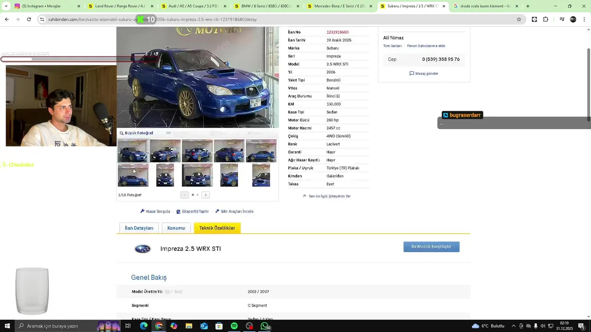The width and height of the screenshot is (591, 332).
Task: Bookmark this page with the star icon
Action: click(519, 19)
